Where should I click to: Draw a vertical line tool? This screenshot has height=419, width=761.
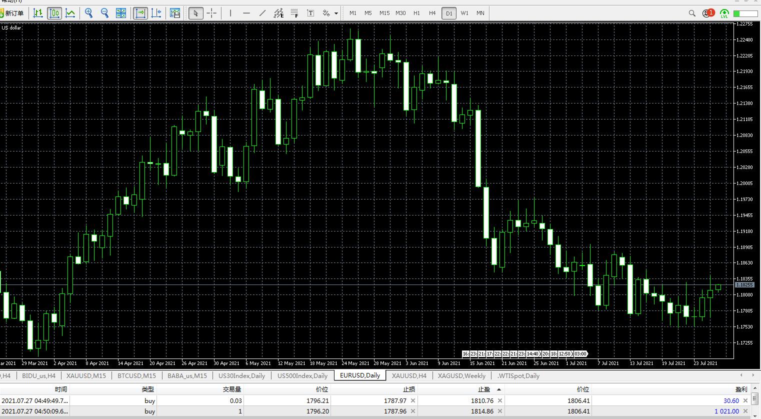tap(230, 13)
